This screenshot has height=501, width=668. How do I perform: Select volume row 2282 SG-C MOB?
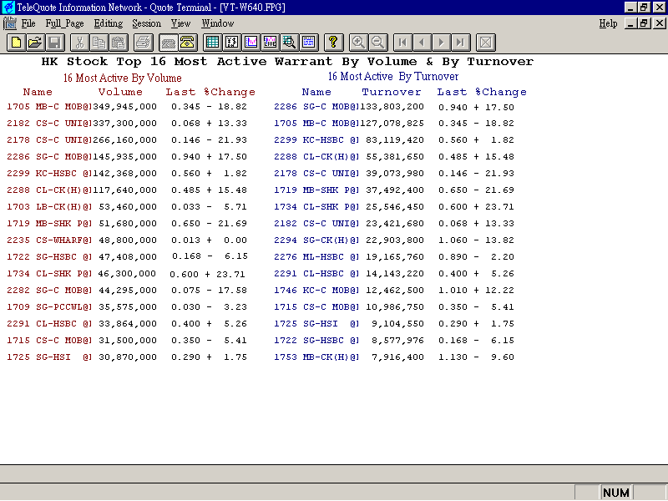tap(127, 290)
